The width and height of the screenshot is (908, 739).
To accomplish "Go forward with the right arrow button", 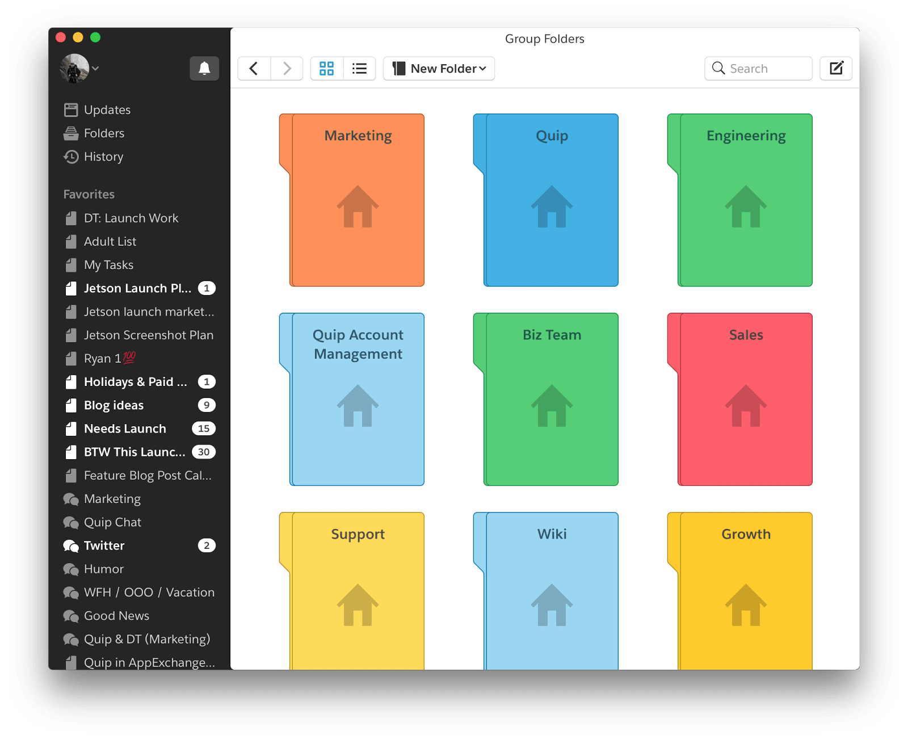I will pyautogui.click(x=287, y=69).
